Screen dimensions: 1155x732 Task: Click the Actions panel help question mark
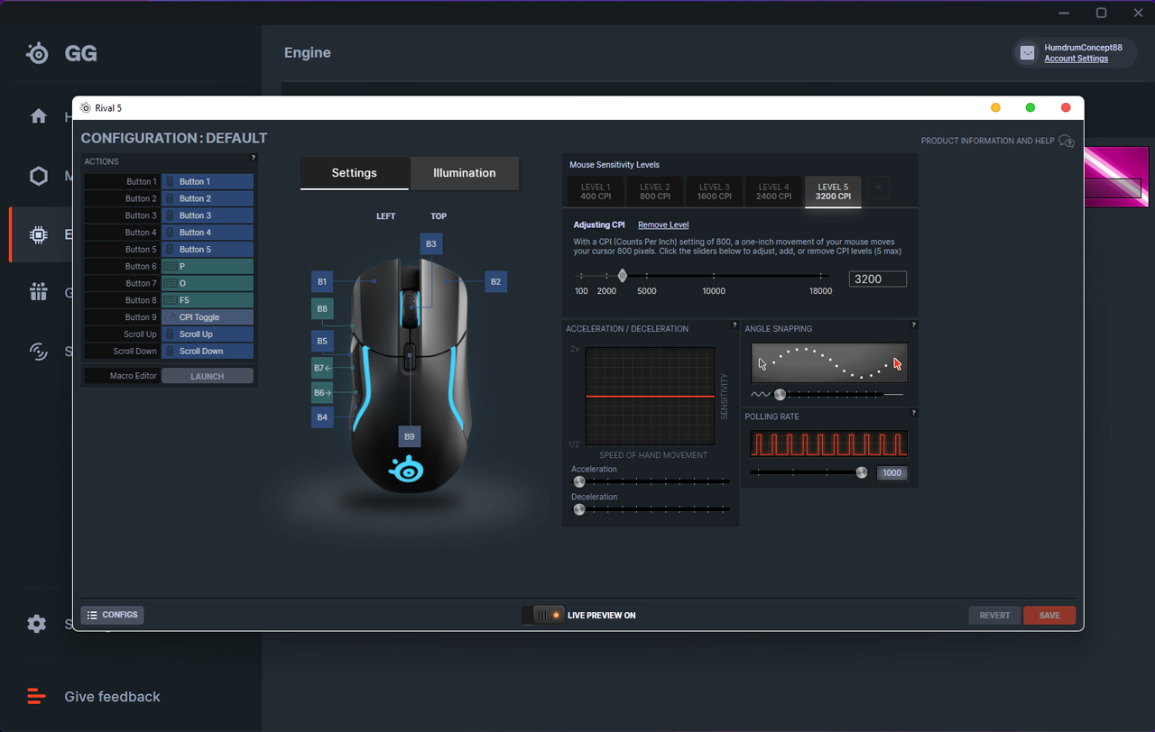pyautogui.click(x=253, y=158)
